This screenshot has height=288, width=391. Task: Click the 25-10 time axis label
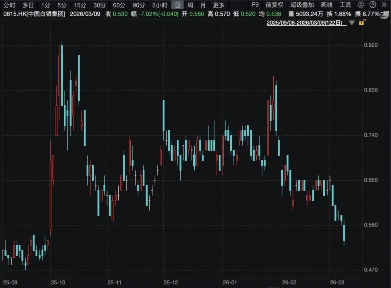(58, 283)
